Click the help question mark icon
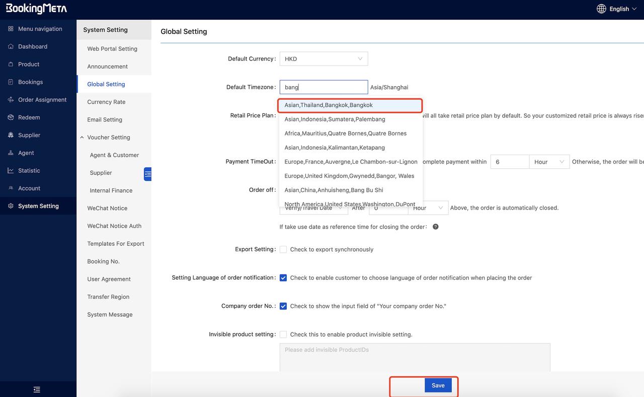 pos(436,227)
